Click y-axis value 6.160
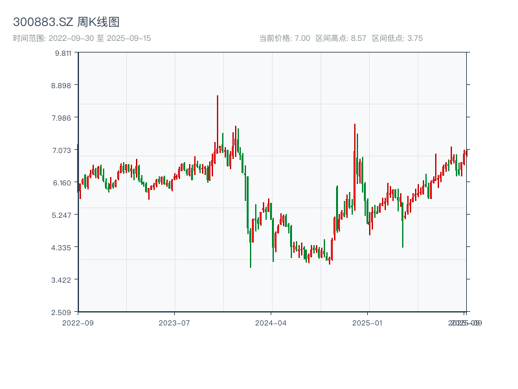 tap(62, 183)
